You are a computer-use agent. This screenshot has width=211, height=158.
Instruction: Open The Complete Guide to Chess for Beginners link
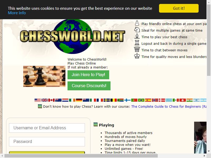169,107
